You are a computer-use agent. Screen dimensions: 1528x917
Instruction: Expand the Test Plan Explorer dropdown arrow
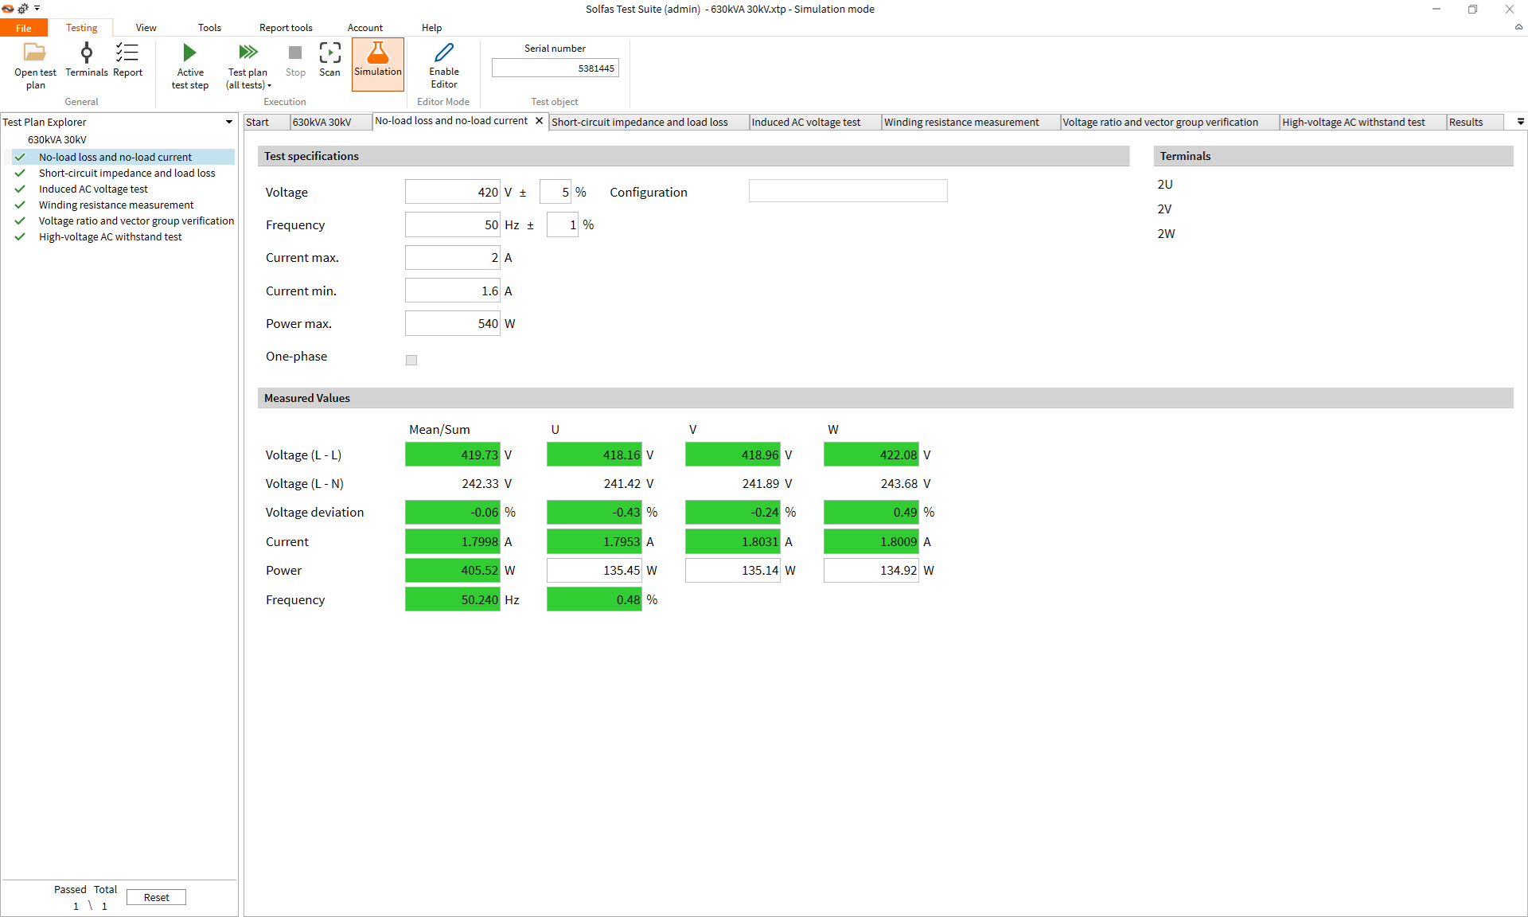coord(229,122)
